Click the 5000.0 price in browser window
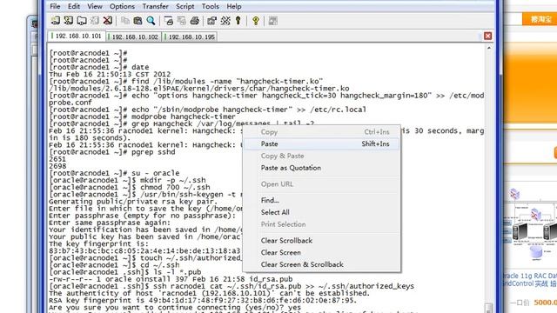Screen dimensions: 557x313 coord(546,303)
